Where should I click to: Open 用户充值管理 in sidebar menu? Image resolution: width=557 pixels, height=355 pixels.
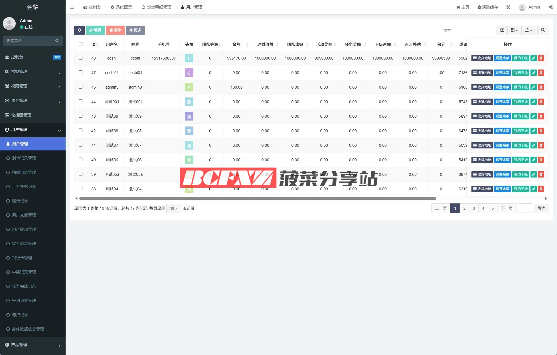24,215
